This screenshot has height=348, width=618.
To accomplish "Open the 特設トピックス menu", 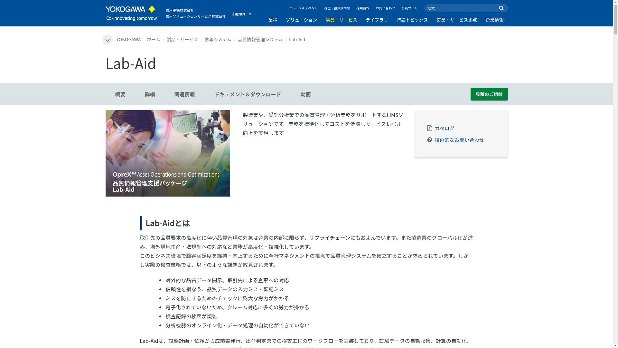I will pyautogui.click(x=412, y=20).
